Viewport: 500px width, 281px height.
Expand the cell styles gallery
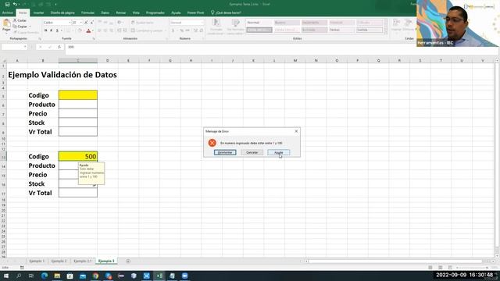tap(386, 31)
